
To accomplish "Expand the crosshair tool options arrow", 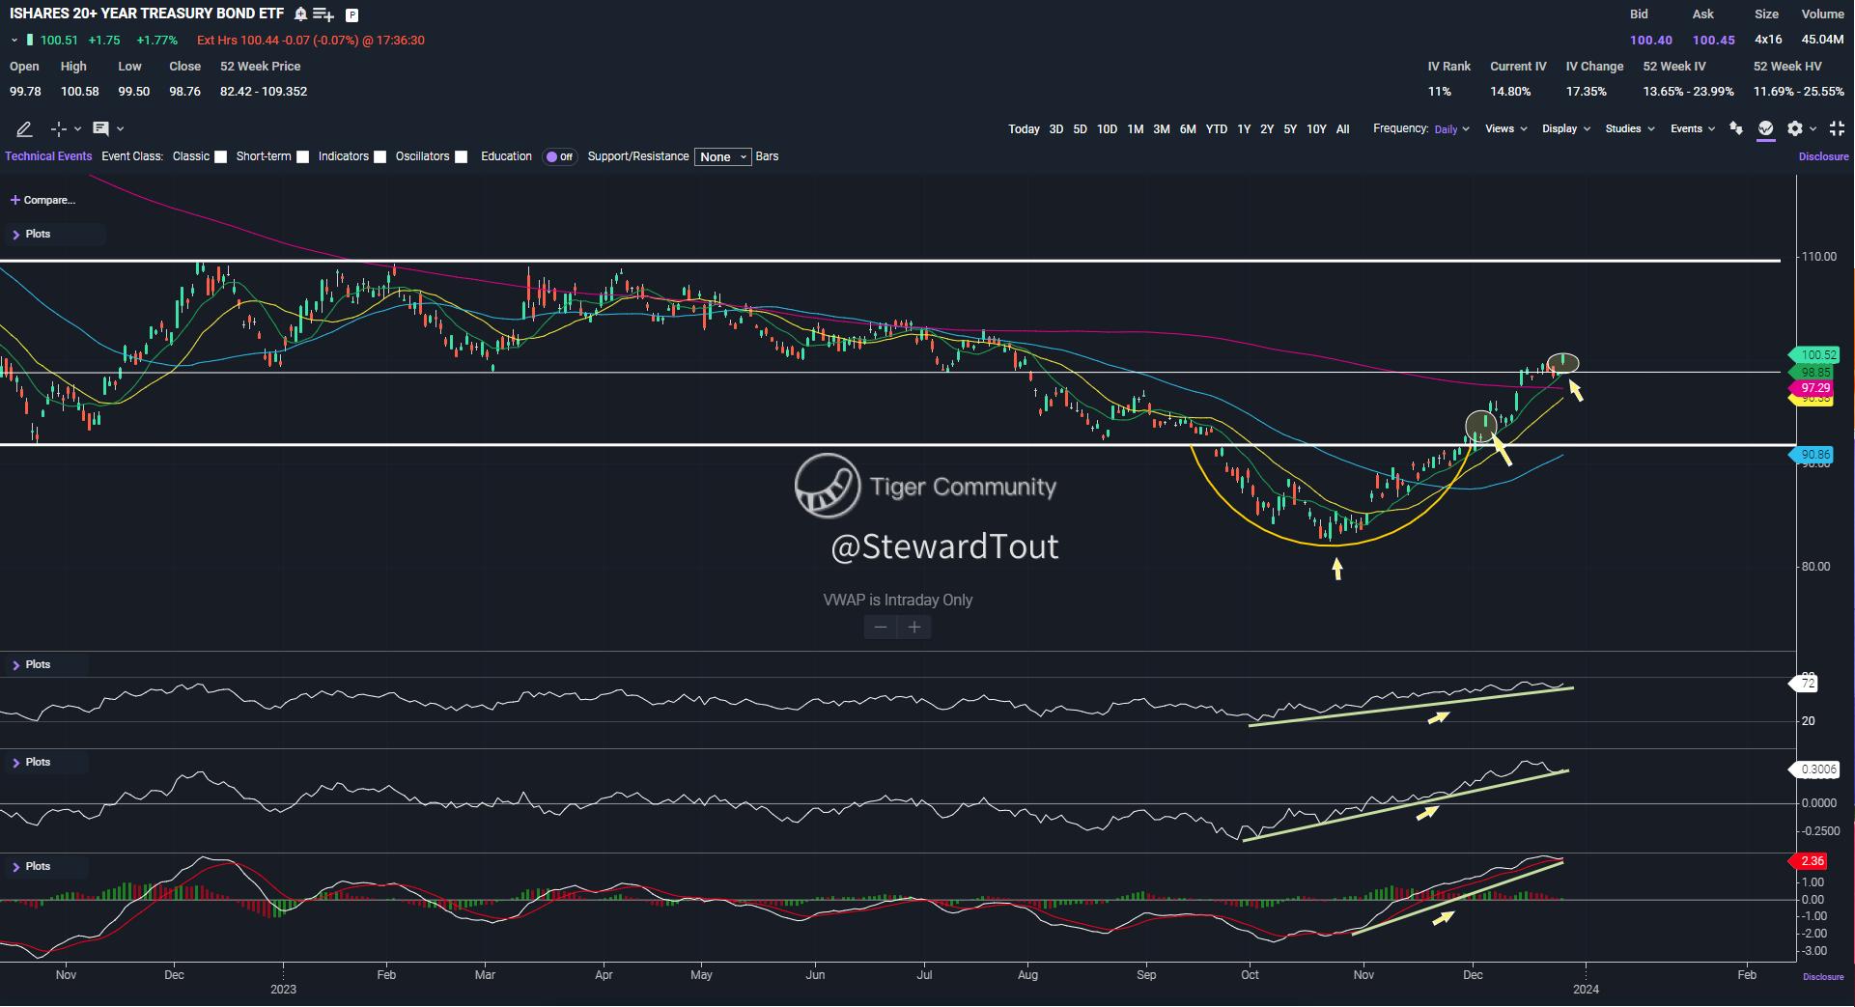I will (78, 128).
